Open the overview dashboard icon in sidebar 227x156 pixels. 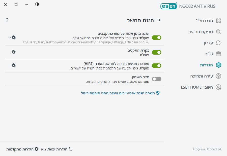218,21
